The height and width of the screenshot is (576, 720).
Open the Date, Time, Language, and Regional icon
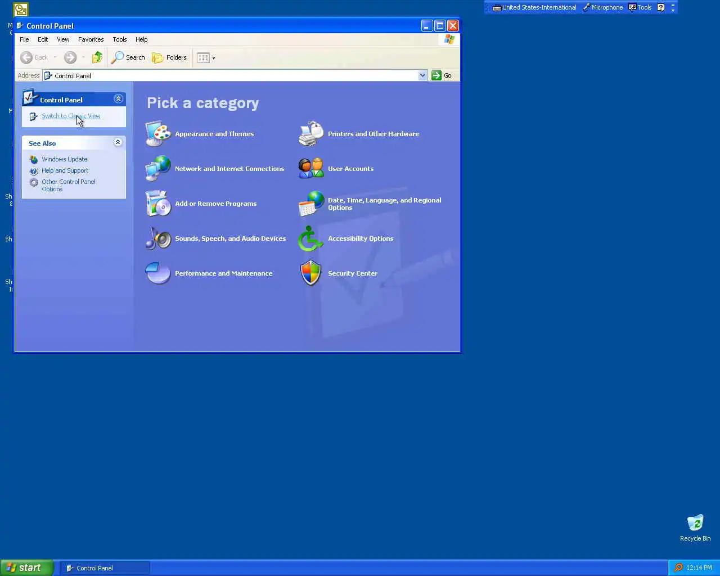(x=311, y=204)
